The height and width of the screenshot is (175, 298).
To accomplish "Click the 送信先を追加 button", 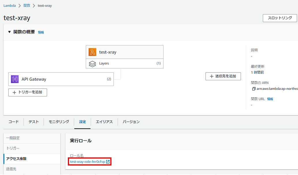I will pos(223,76).
